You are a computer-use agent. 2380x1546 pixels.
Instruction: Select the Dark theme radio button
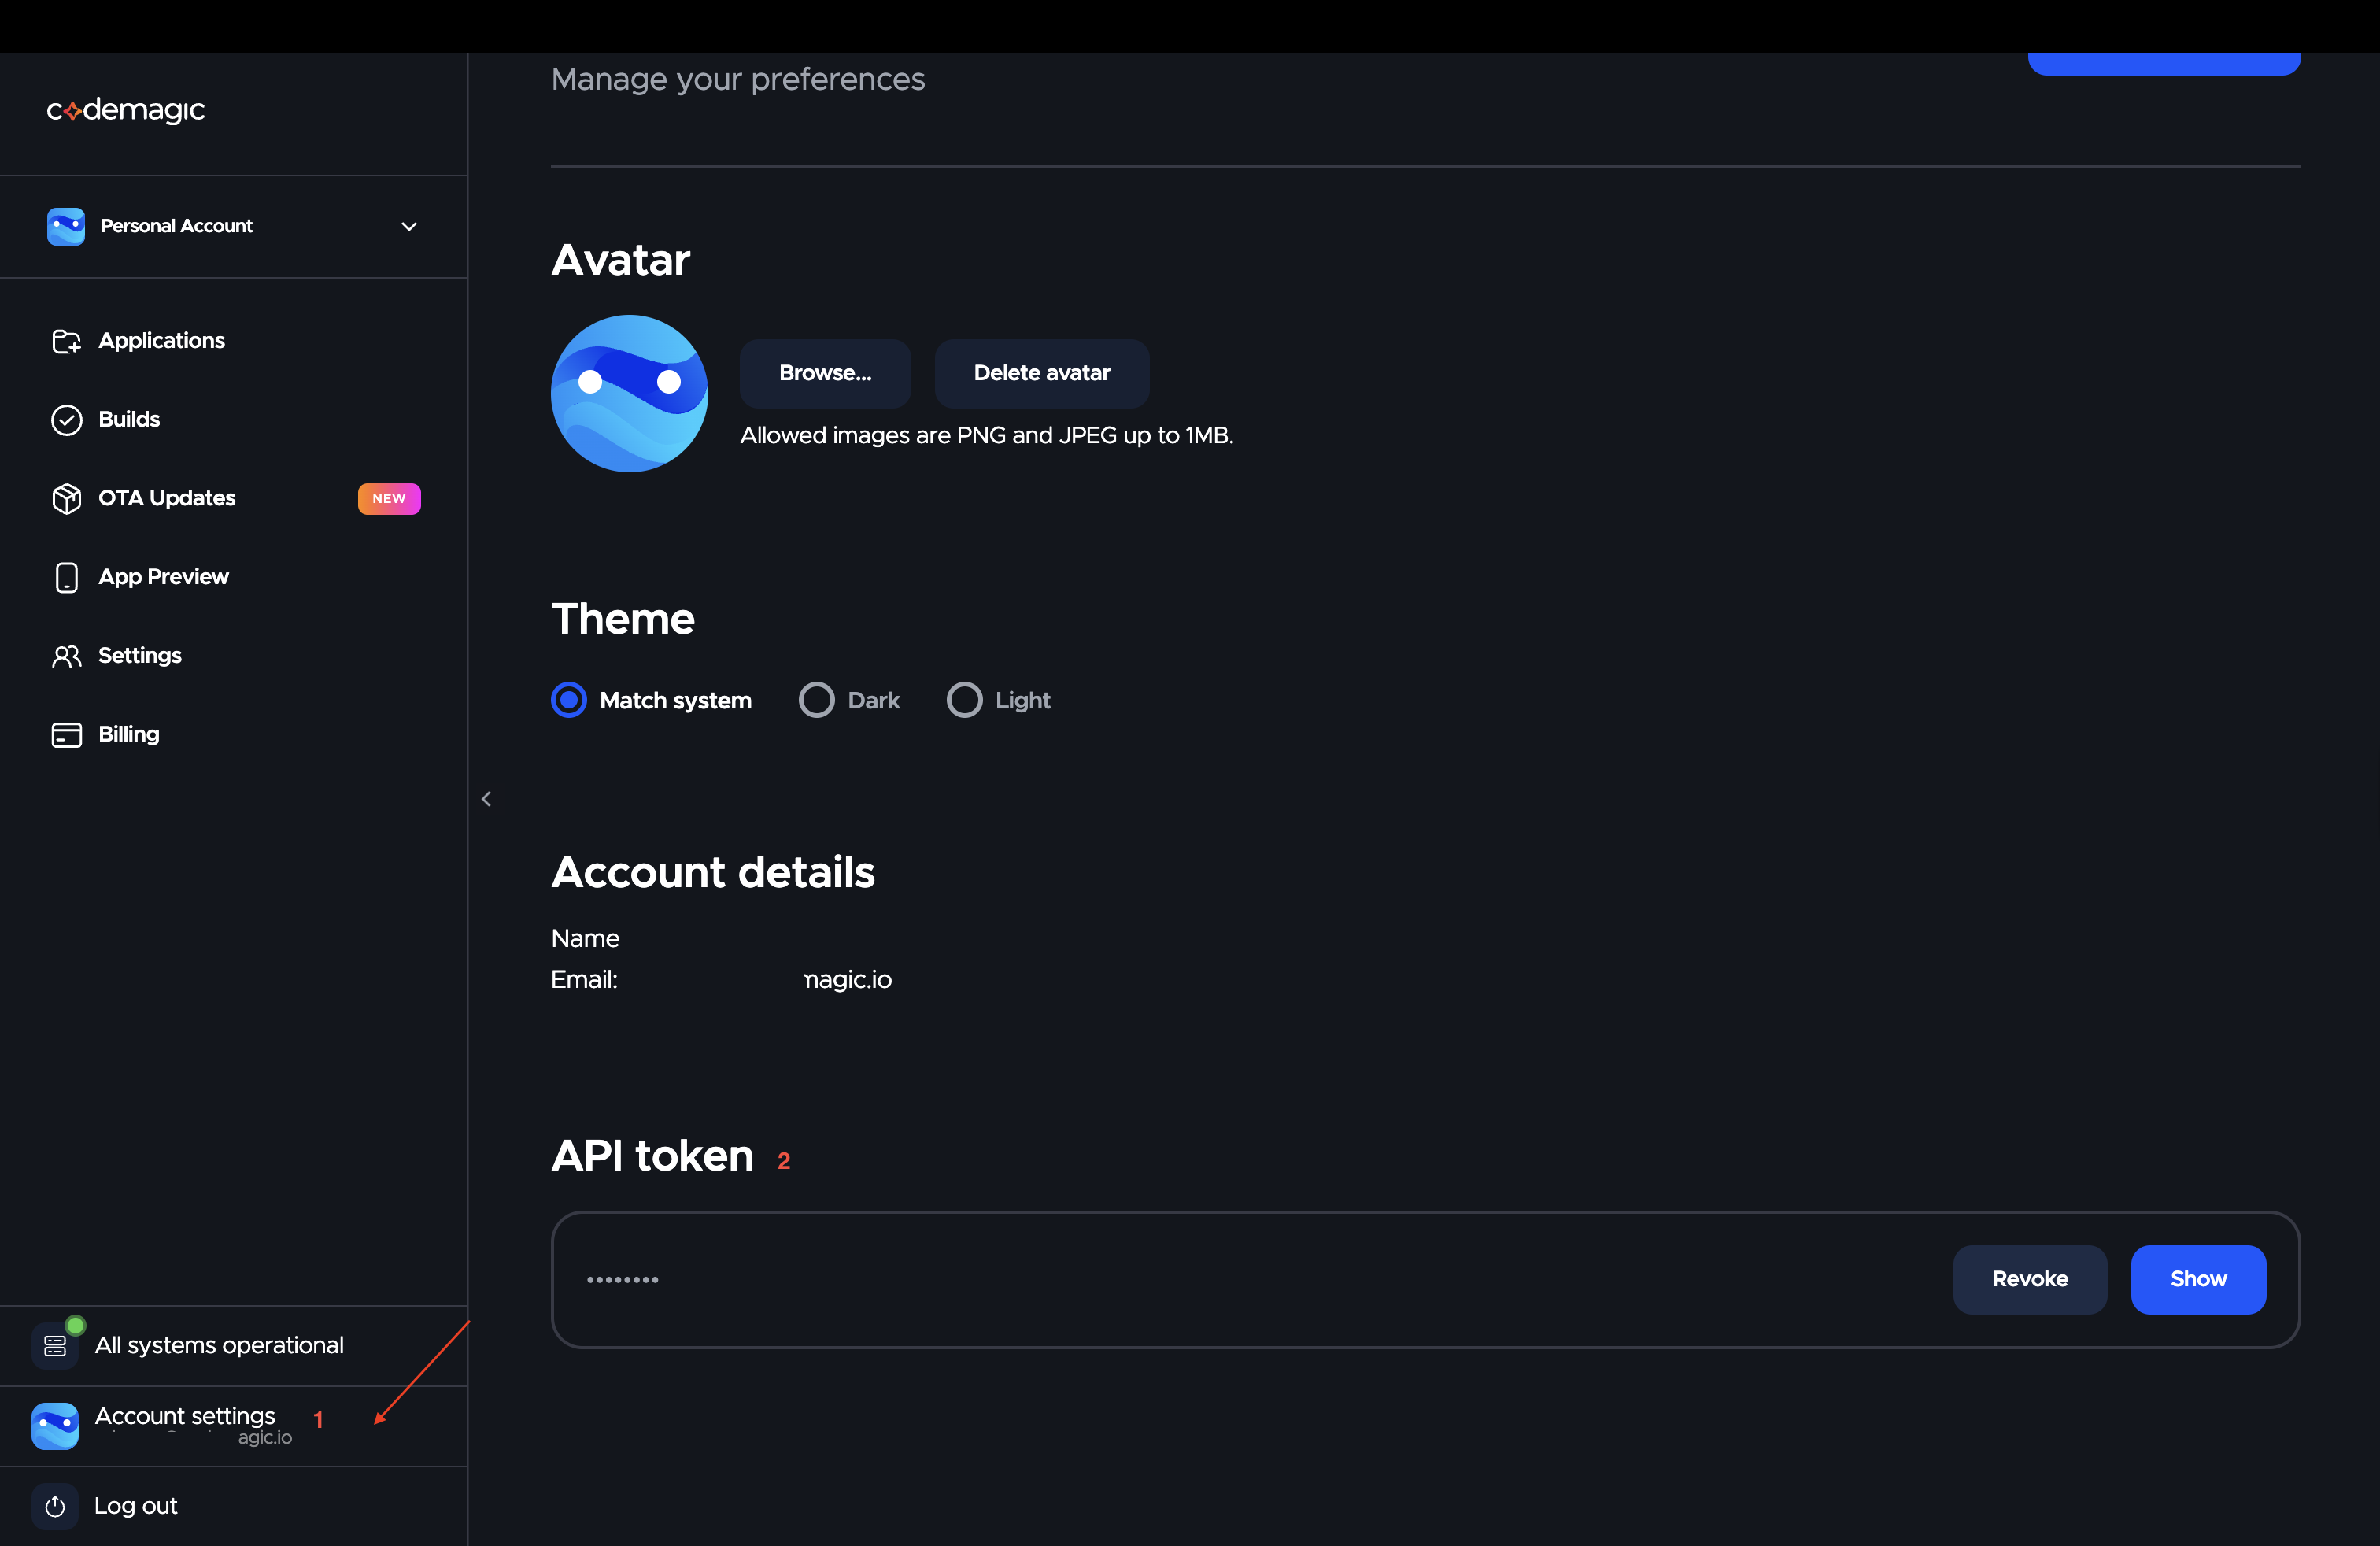(816, 700)
